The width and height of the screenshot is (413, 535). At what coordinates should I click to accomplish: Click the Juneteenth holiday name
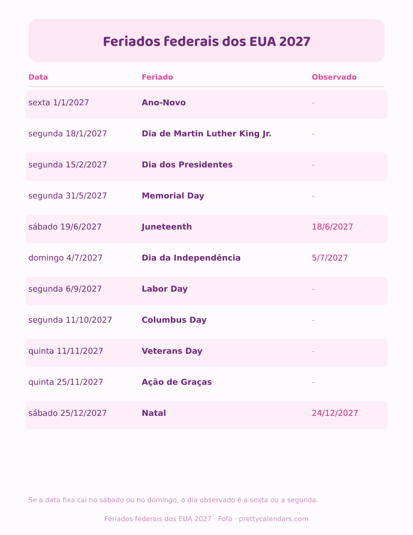(x=167, y=227)
